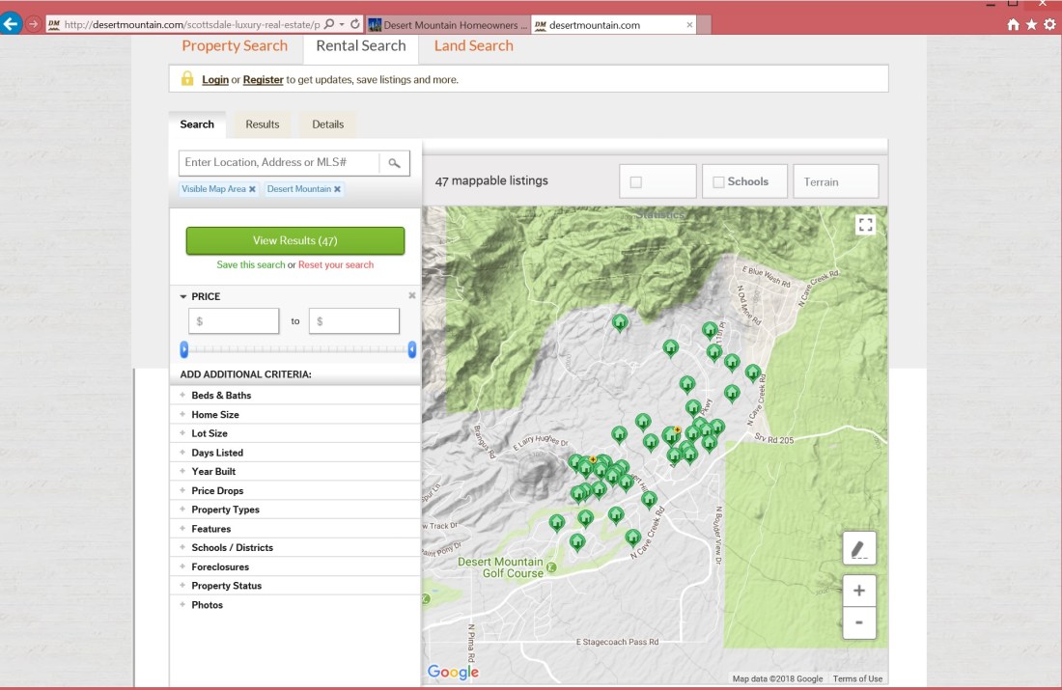Close the Price criteria section
1062x690 pixels.
[x=412, y=296]
